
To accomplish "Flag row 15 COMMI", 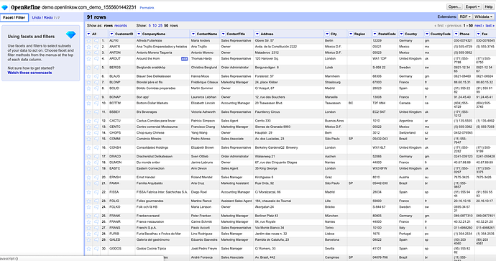I will (96, 139).
